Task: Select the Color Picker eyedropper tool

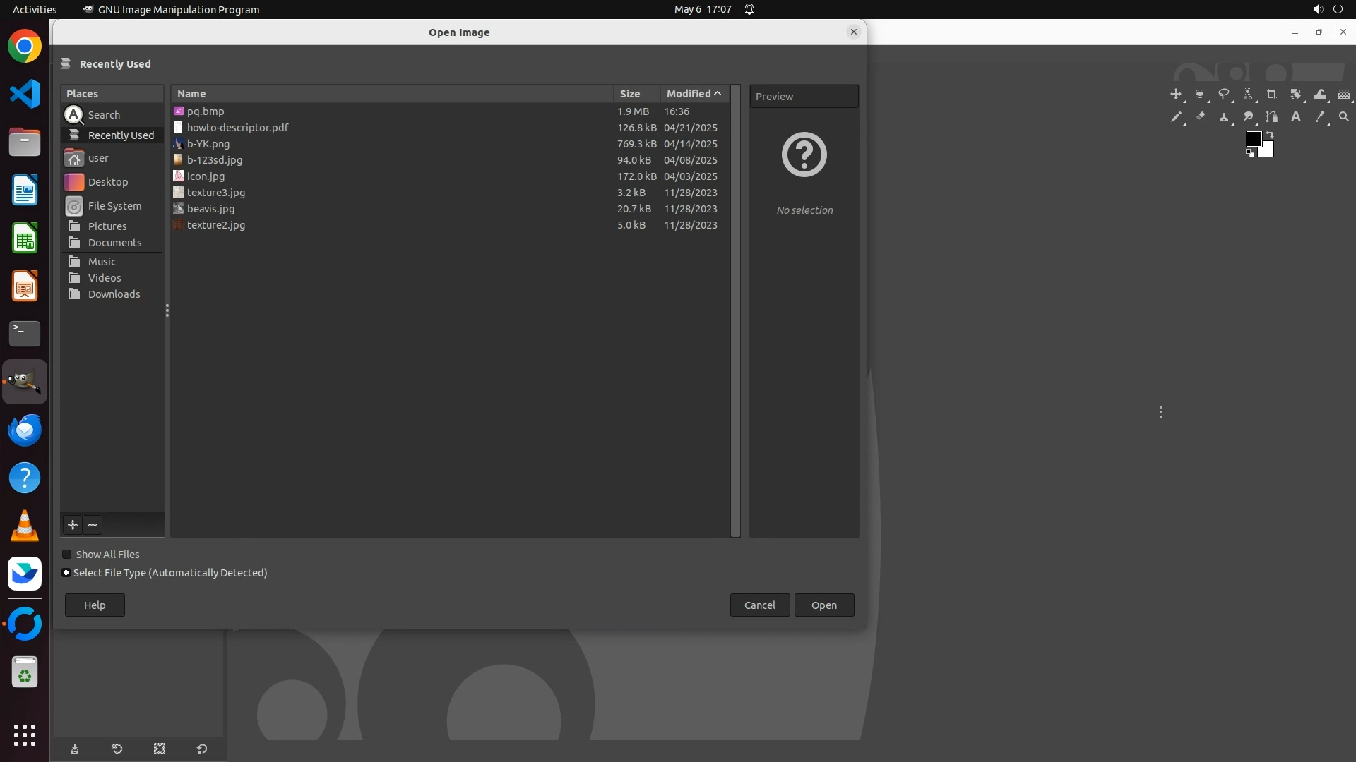Action: (x=1320, y=117)
